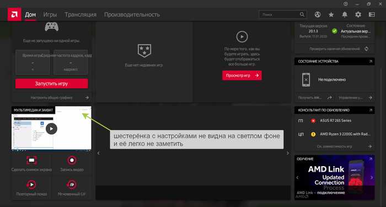This screenshot has height=207, width=386.
Task: Open the AMD Link tutorial banner
Action: pyautogui.click(x=335, y=177)
